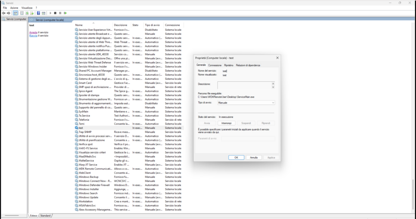Screen dimensions: 416x219
Task: Click the Pause service toolbar icon
Action: (60, 13)
